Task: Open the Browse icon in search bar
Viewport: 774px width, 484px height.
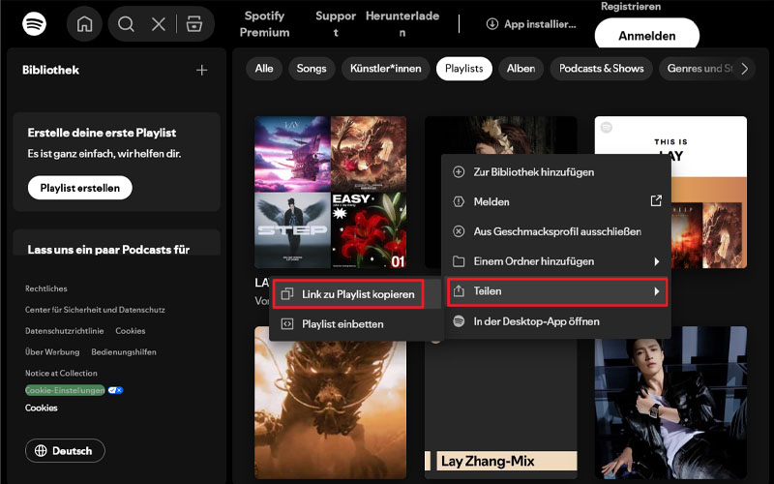Action: coord(194,23)
